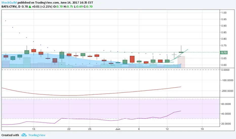Click the +0.01 (+2.21%) change text
Screen dimensions: 236x139
[x=42, y=7]
